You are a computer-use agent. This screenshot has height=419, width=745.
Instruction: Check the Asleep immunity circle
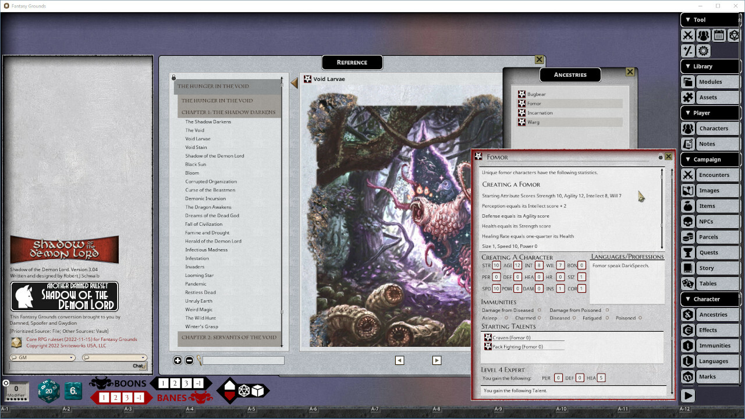click(506, 318)
